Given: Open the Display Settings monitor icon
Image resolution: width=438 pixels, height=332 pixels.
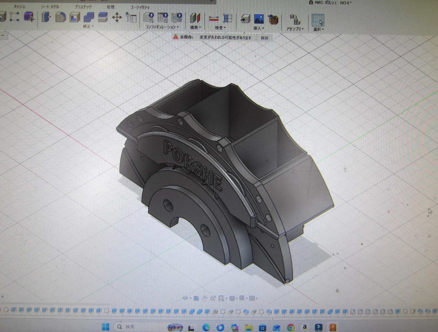Looking at the screenshot, I should pos(232,298).
